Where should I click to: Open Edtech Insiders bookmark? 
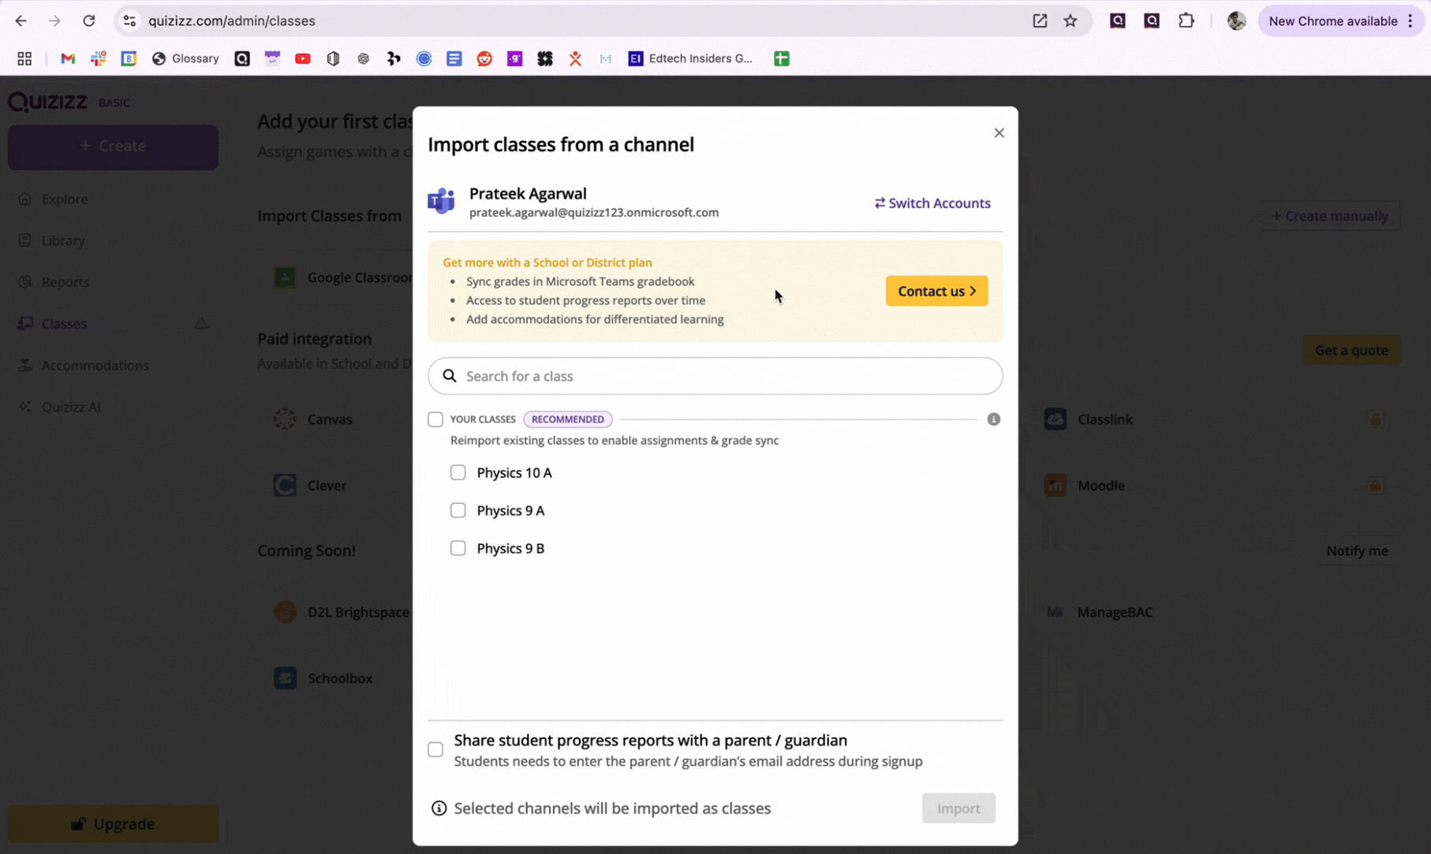click(690, 58)
